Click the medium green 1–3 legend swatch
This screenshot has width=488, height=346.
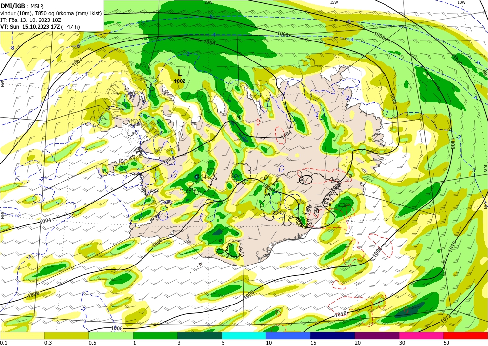[x=155, y=336]
